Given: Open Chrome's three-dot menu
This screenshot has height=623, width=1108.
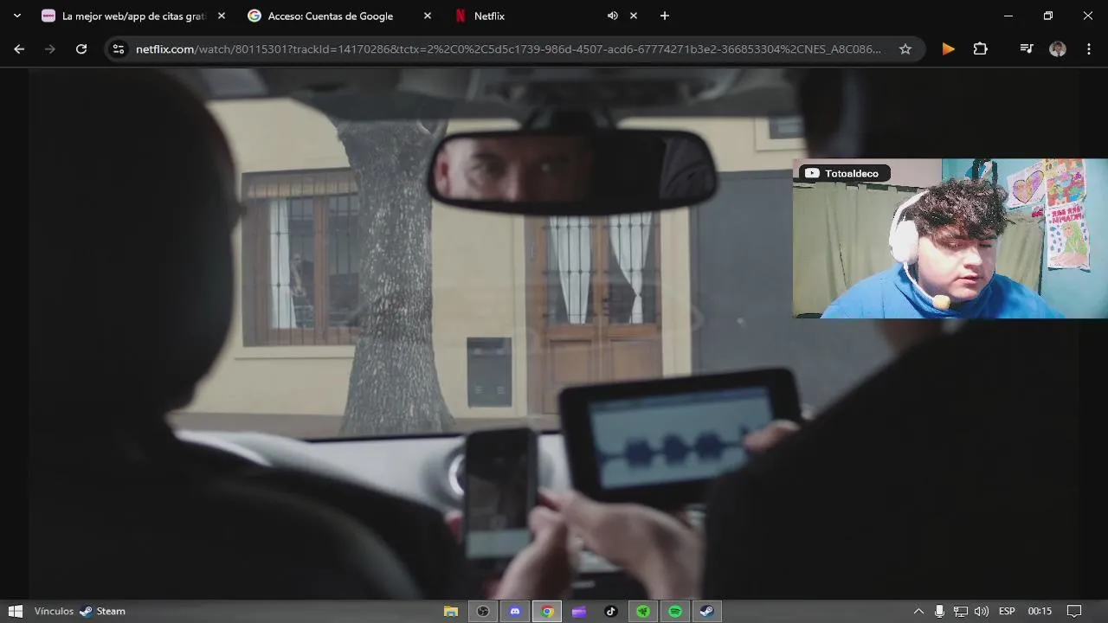Looking at the screenshot, I should coord(1089,49).
